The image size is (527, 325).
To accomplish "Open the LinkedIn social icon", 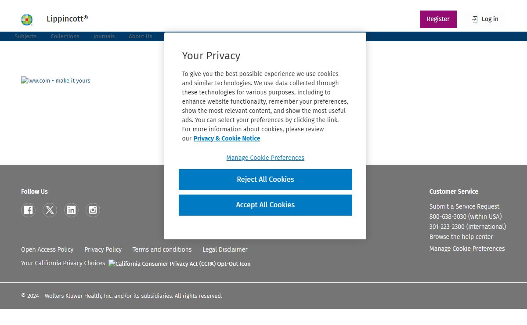I will [71, 210].
